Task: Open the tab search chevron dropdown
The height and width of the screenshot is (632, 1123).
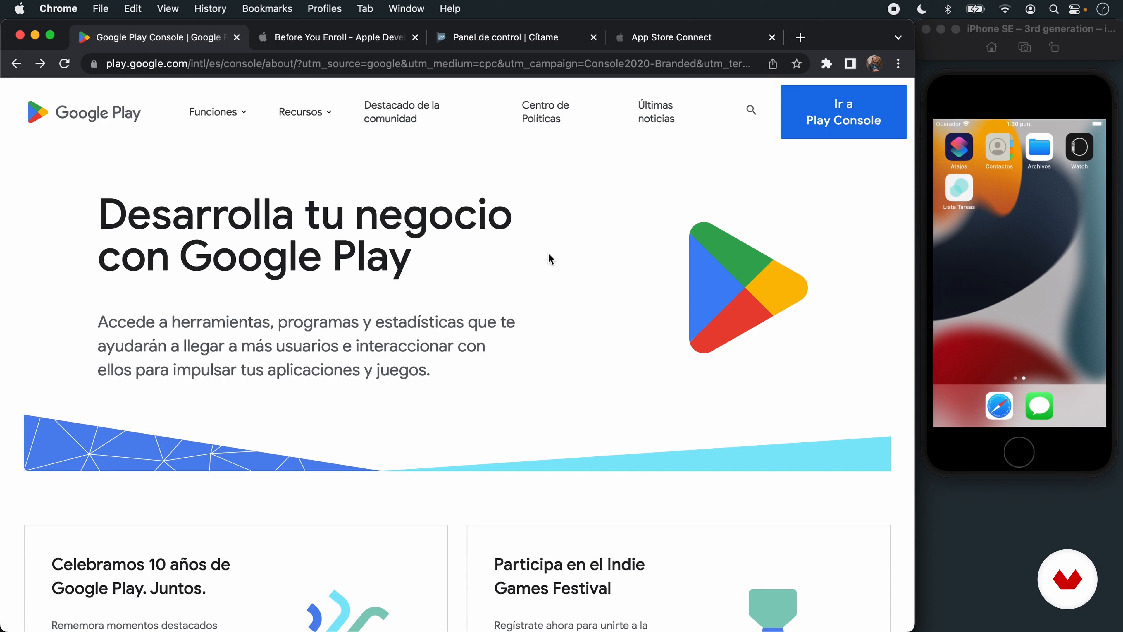Action: (898, 37)
